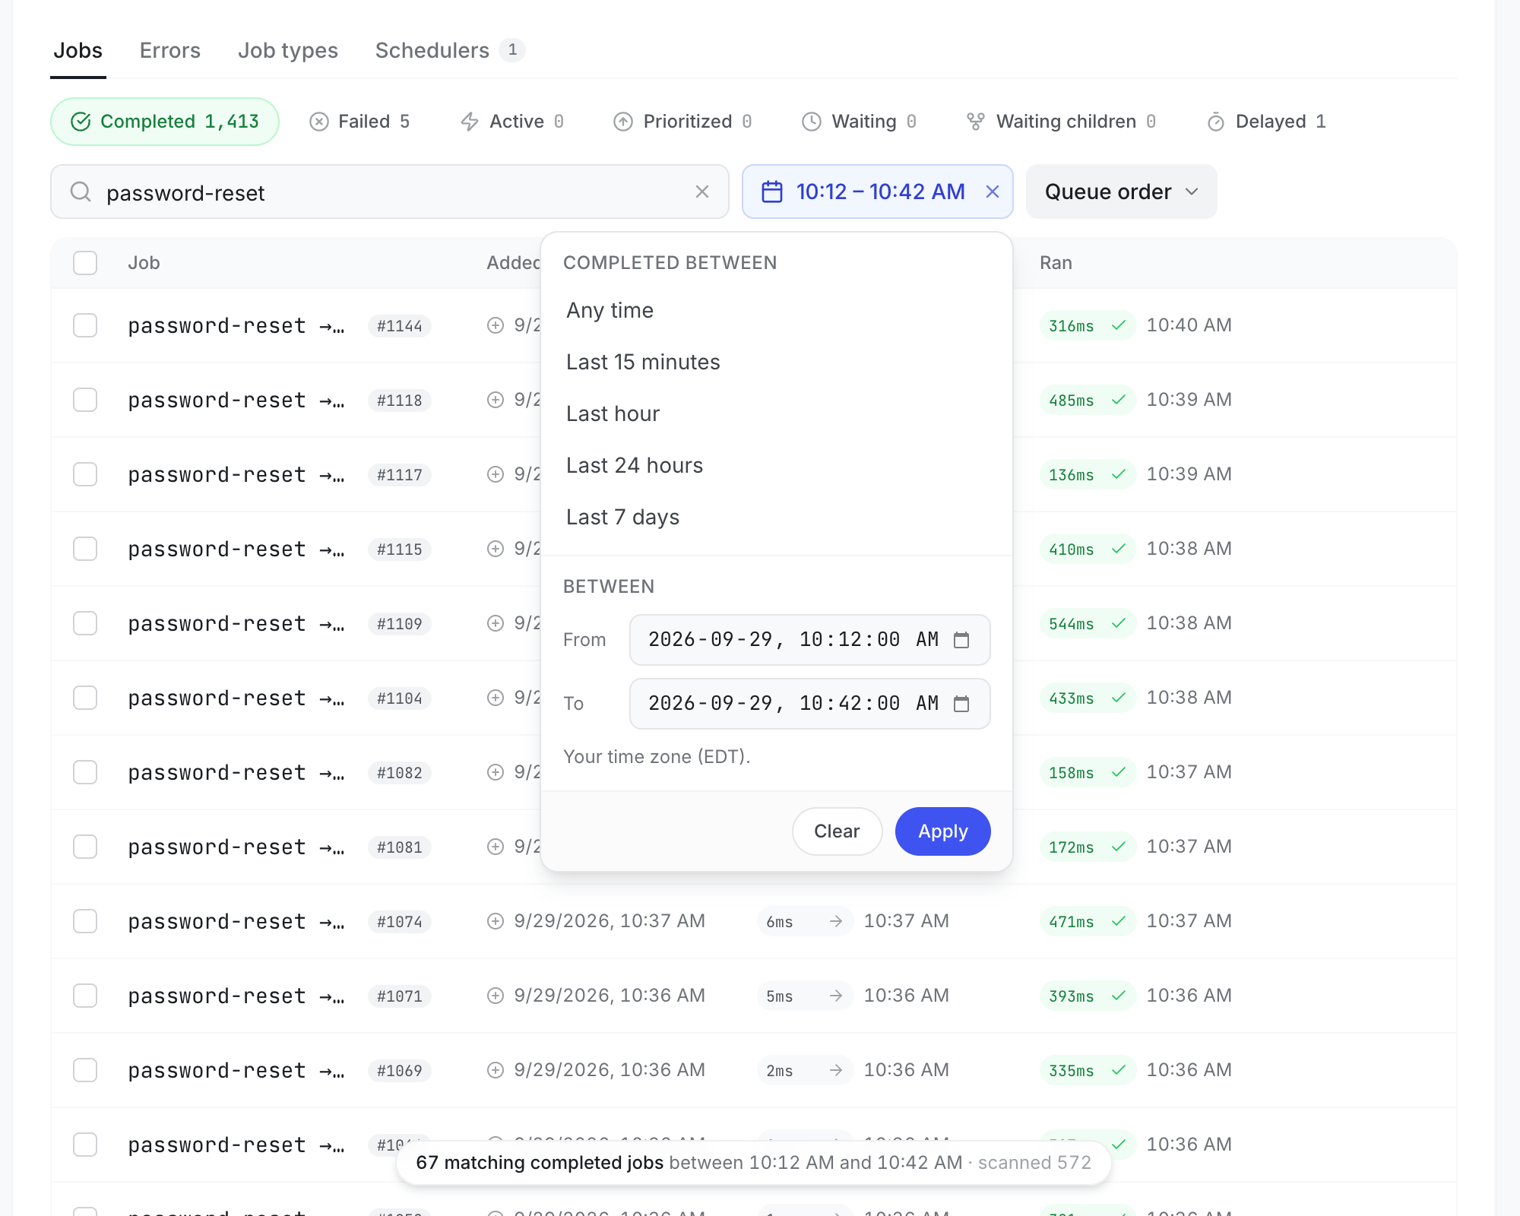This screenshot has width=1520, height=1216.
Task: Click the Apply button
Action: coord(943,831)
